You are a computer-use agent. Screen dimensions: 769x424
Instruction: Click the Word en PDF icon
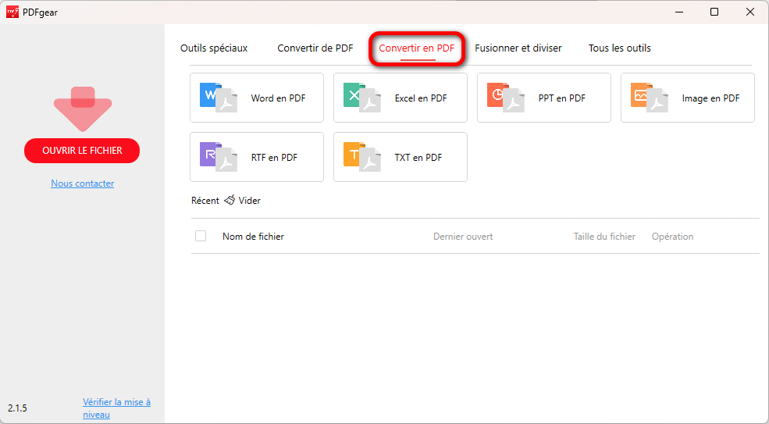[219, 98]
